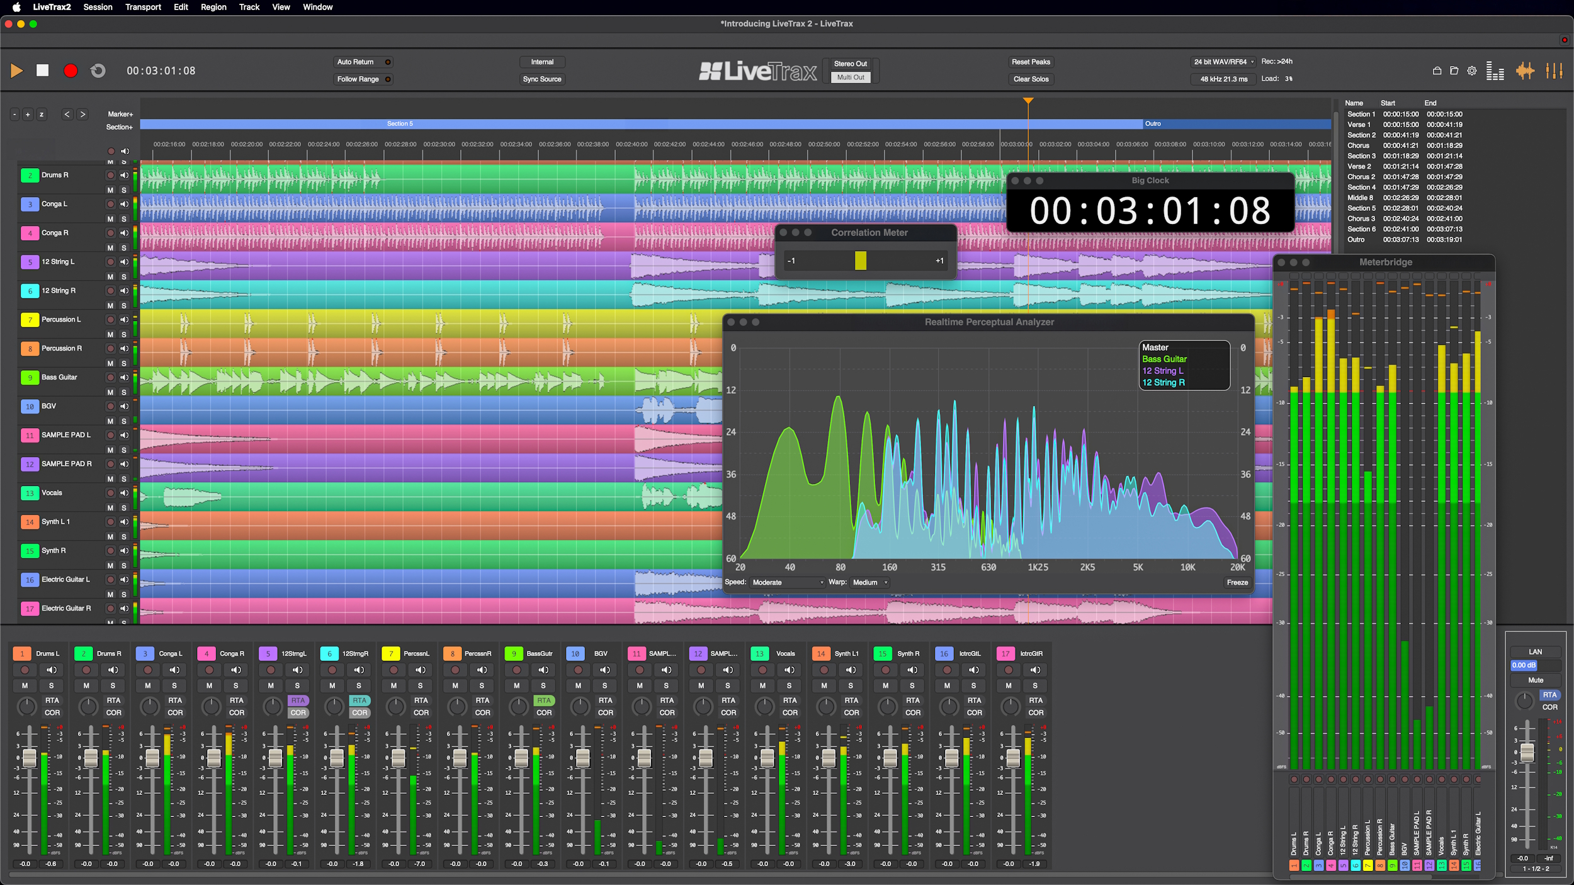Click the Outro section bar in the timeline

(1237, 124)
